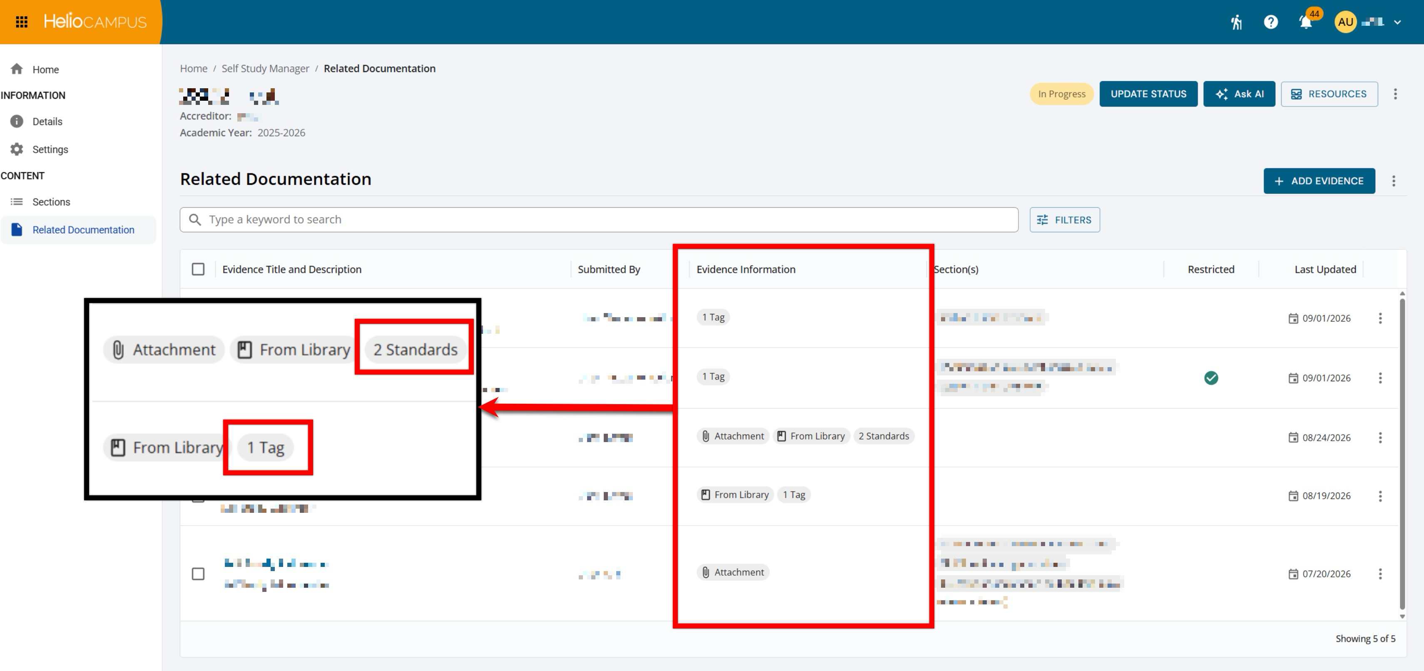Open the notifications bell with 44 badge
The height and width of the screenshot is (671, 1424).
point(1306,22)
